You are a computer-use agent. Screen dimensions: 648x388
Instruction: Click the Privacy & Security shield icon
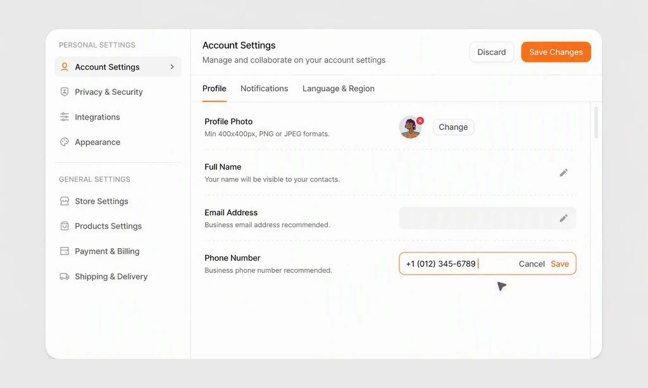(x=65, y=92)
